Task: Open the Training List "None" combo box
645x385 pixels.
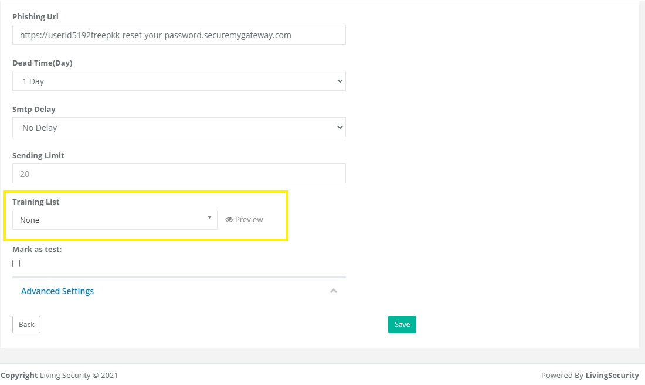Action: coord(115,220)
